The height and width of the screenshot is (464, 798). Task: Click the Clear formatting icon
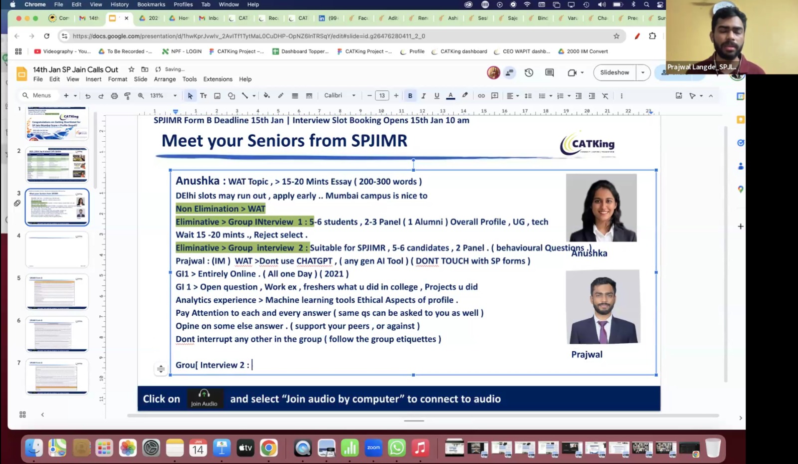click(x=605, y=96)
